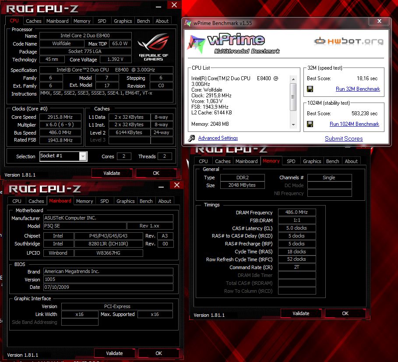Viewport: 398px width, 362px height.
Task: Click Run 32M Benchmark link
Action: [358, 89]
